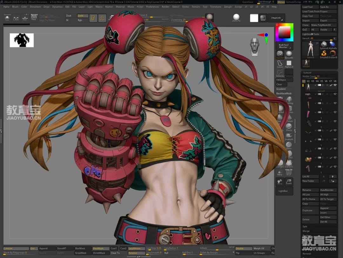343x258 pixels.
Task: Select the V2 subtool visibility set
Action: pos(308,81)
